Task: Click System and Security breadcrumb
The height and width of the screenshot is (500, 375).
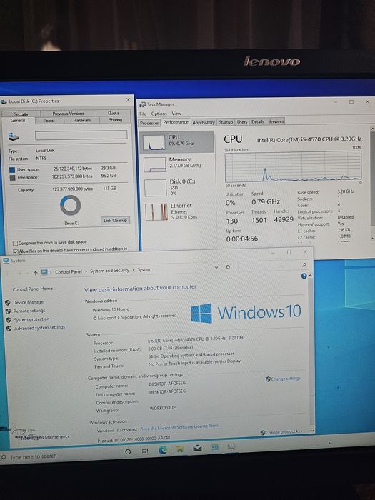Action: pos(109,271)
